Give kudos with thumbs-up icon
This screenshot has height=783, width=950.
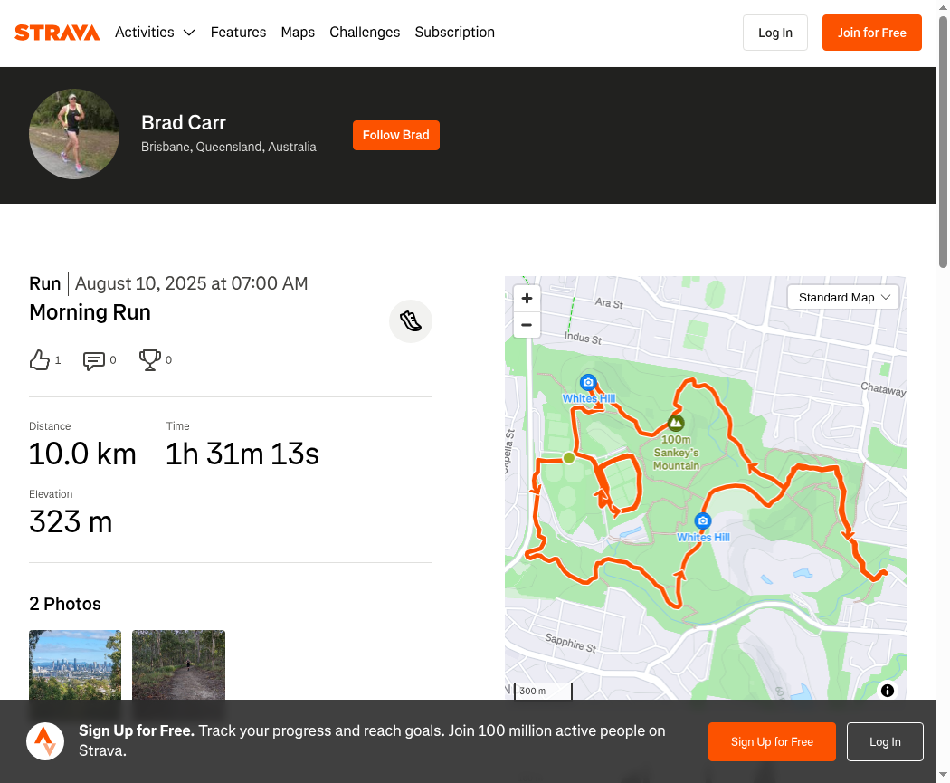pos(40,360)
